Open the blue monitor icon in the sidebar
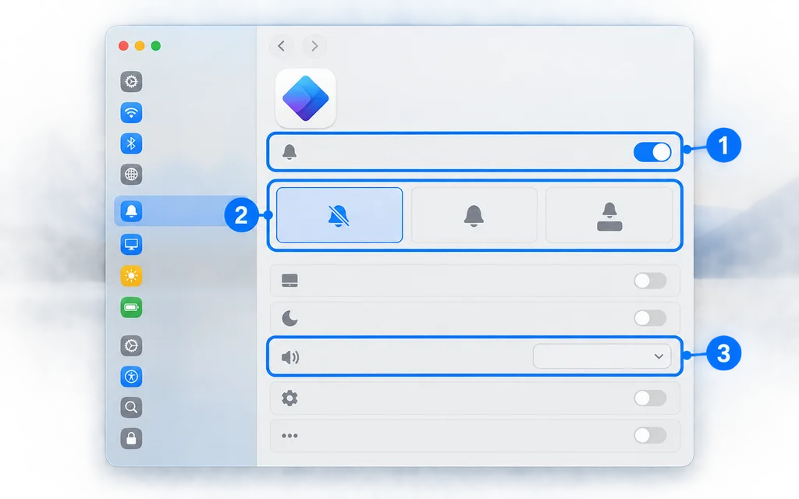Screen dimensions: 799x499 tap(131, 244)
